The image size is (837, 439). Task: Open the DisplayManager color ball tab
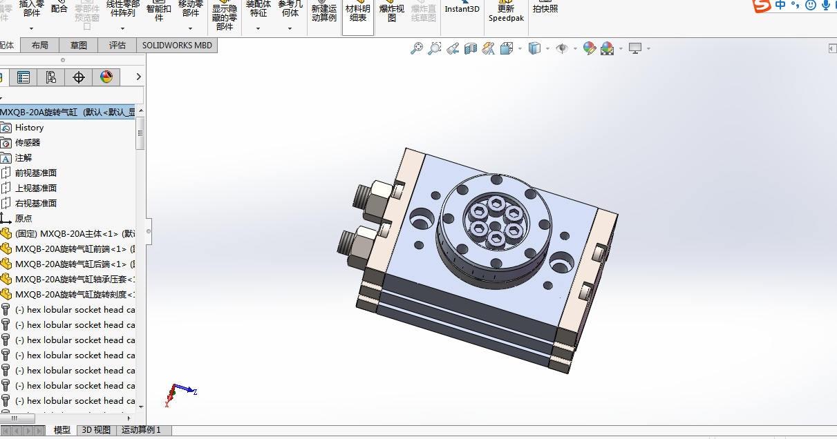coord(106,77)
